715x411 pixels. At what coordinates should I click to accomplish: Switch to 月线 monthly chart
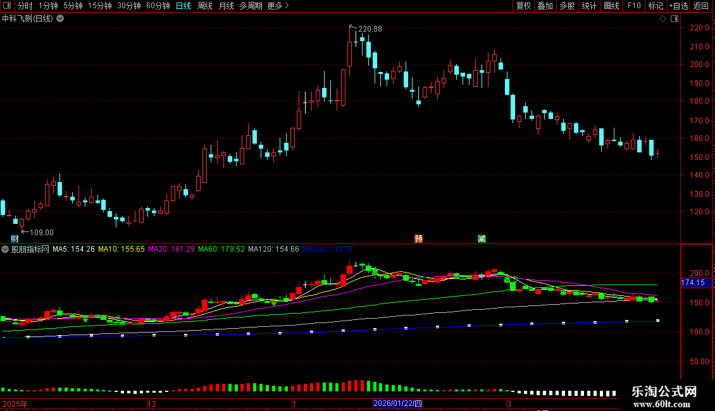coord(226,6)
